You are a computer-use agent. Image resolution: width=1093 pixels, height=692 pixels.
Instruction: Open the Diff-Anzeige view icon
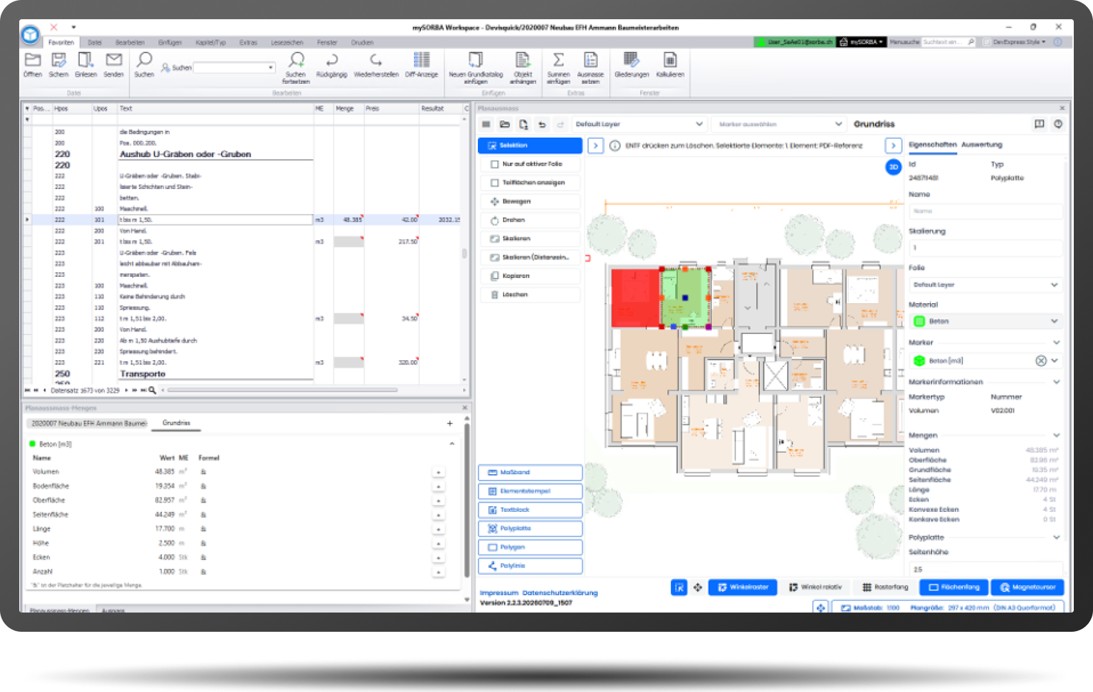pos(422,60)
